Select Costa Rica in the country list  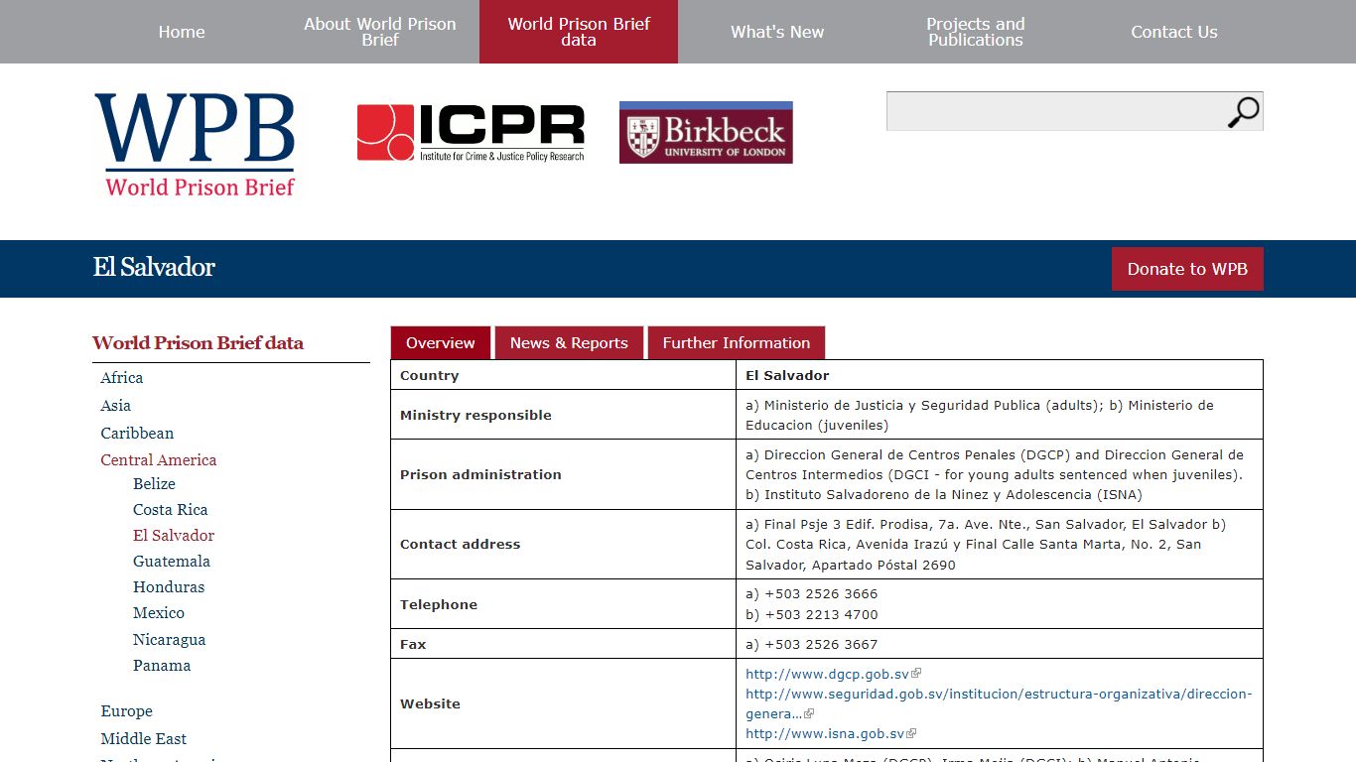[171, 510]
